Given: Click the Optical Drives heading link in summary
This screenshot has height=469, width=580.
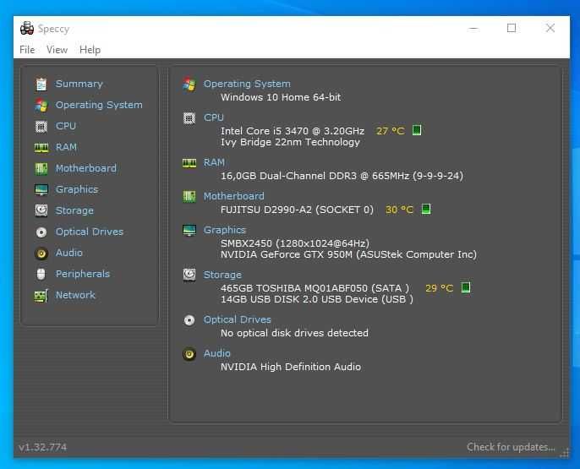Looking at the screenshot, I should [x=237, y=319].
